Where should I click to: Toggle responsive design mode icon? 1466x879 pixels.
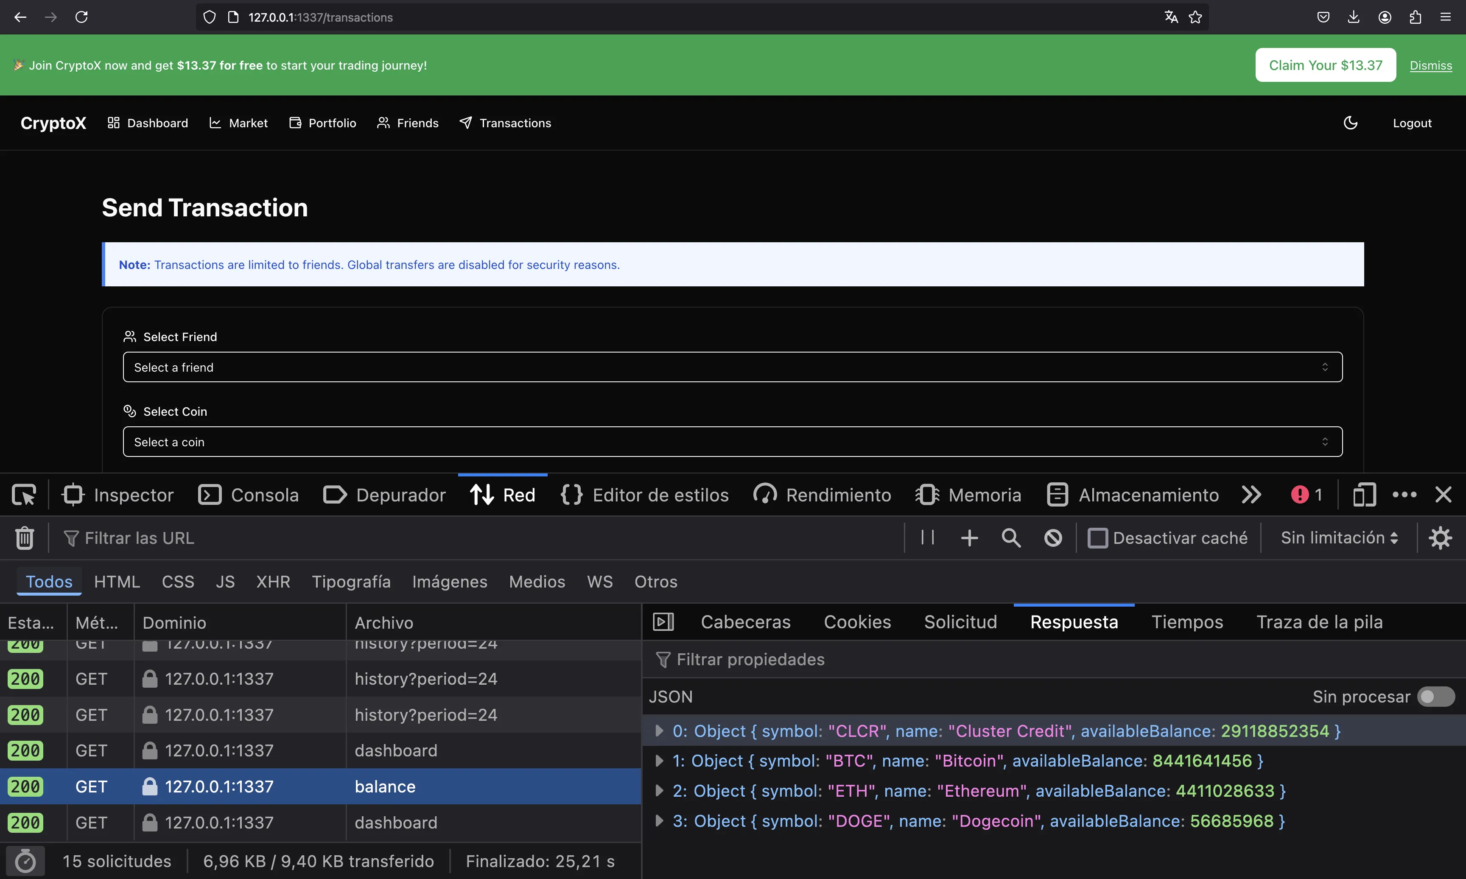1364,495
